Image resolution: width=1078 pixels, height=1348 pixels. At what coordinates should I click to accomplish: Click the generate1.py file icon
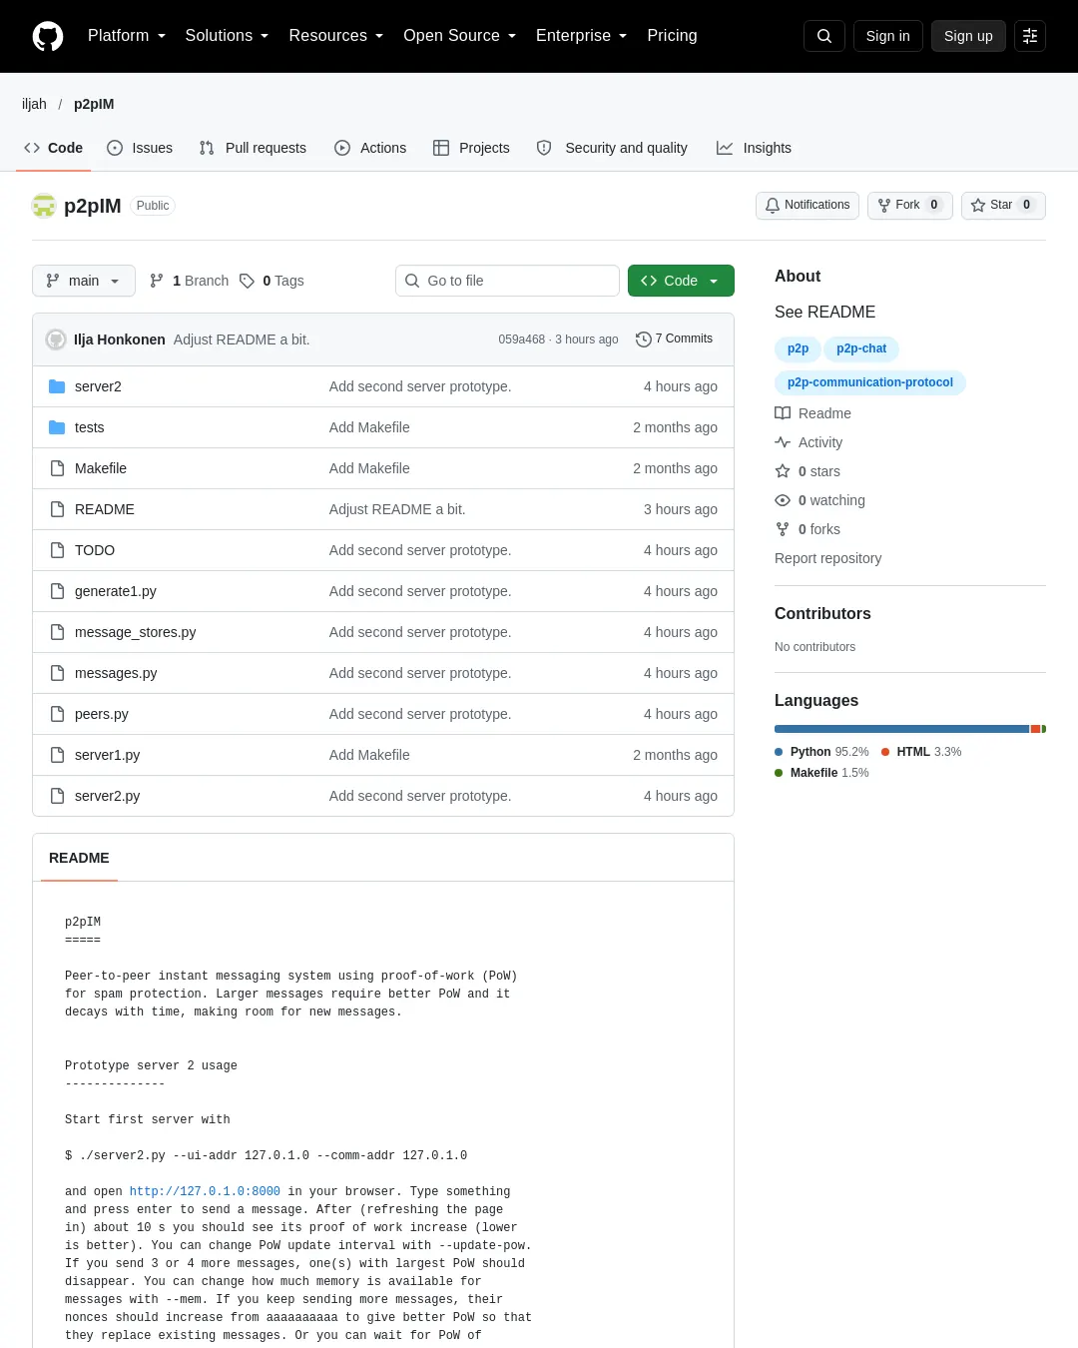pos(57,591)
